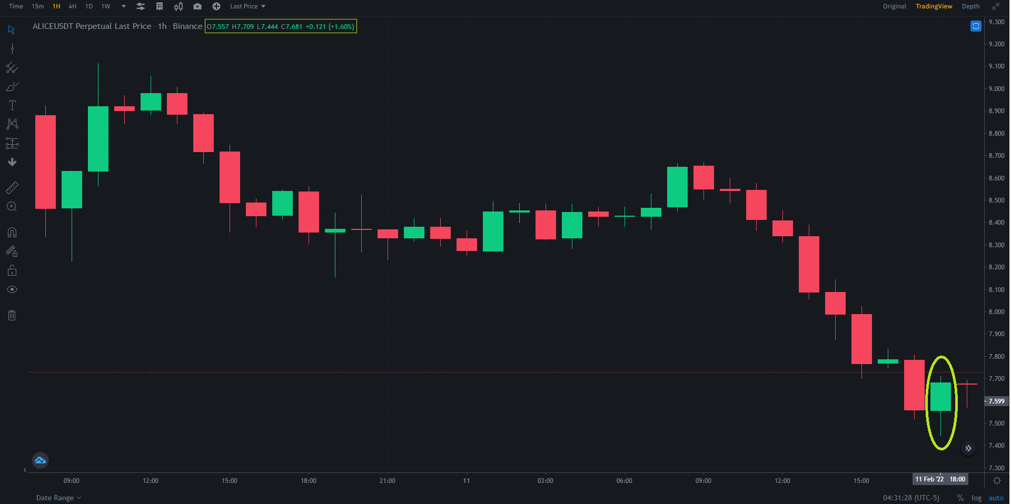The width and height of the screenshot is (1011, 504).
Task: Click the trash remove drawings icon
Action: pos(12,315)
